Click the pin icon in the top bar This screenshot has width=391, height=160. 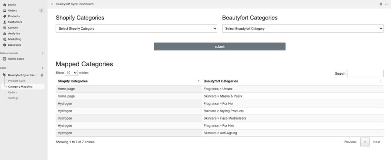tap(381, 4)
